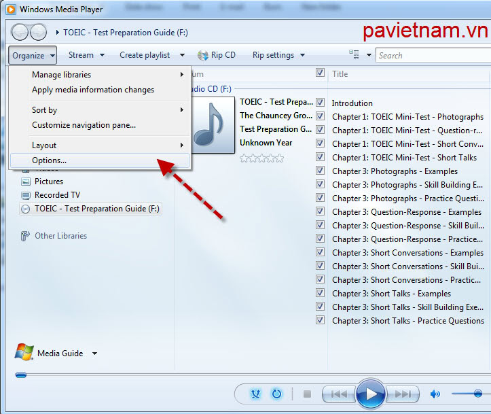This screenshot has height=414, width=491.
Task: Open the Other Libraries icon
Action: click(25, 236)
